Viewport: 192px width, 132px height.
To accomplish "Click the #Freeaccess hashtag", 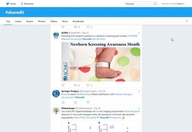I will (115, 118).
